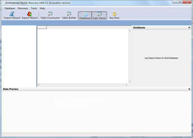
Task: Click the horizontal scrollbar left arrow
Action: (39, 85)
